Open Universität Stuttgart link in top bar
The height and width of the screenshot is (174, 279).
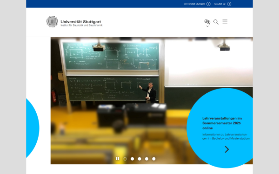(x=194, y=4)
